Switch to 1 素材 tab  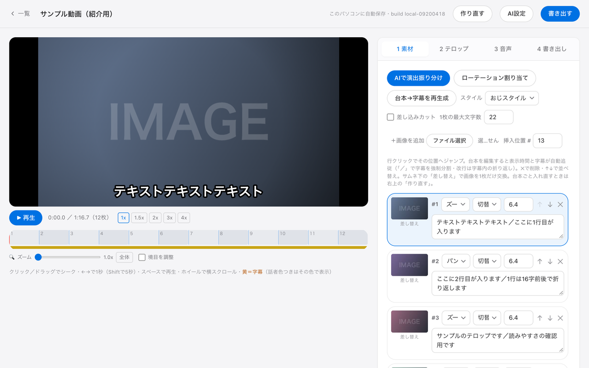[405, 49]
